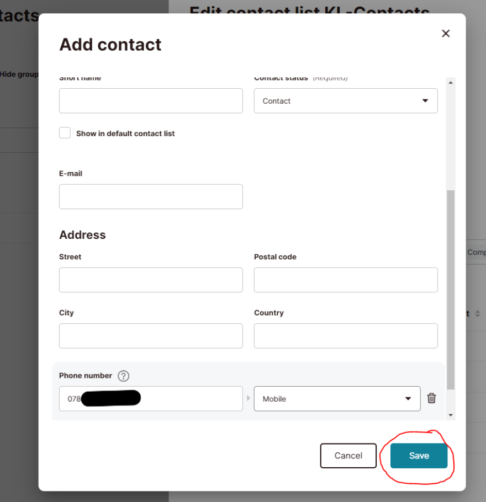This screenshot has height=502, width=486.
Task: Expand Mobile phone type dropdown
Action: click(337, 399)
